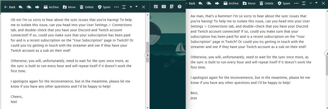
Task: Delete the email in the left window
Action: click(87, 7)
